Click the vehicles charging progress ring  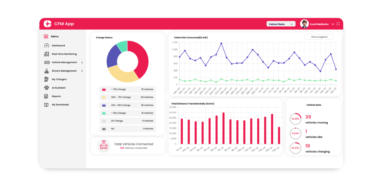(x=295, y=148)
